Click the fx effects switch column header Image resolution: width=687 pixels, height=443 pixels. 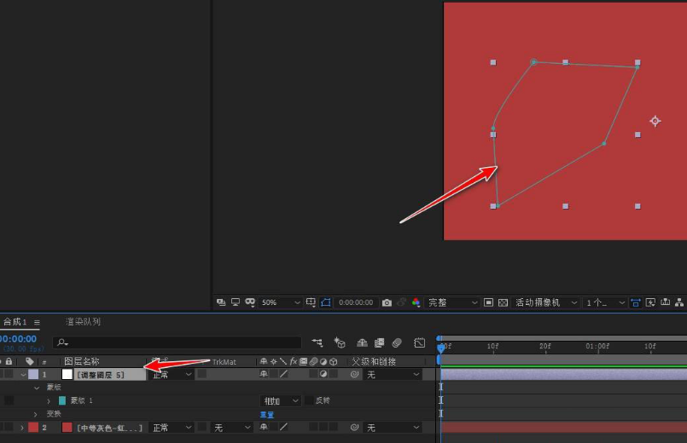pyautogui.click(x=293, y=361)
